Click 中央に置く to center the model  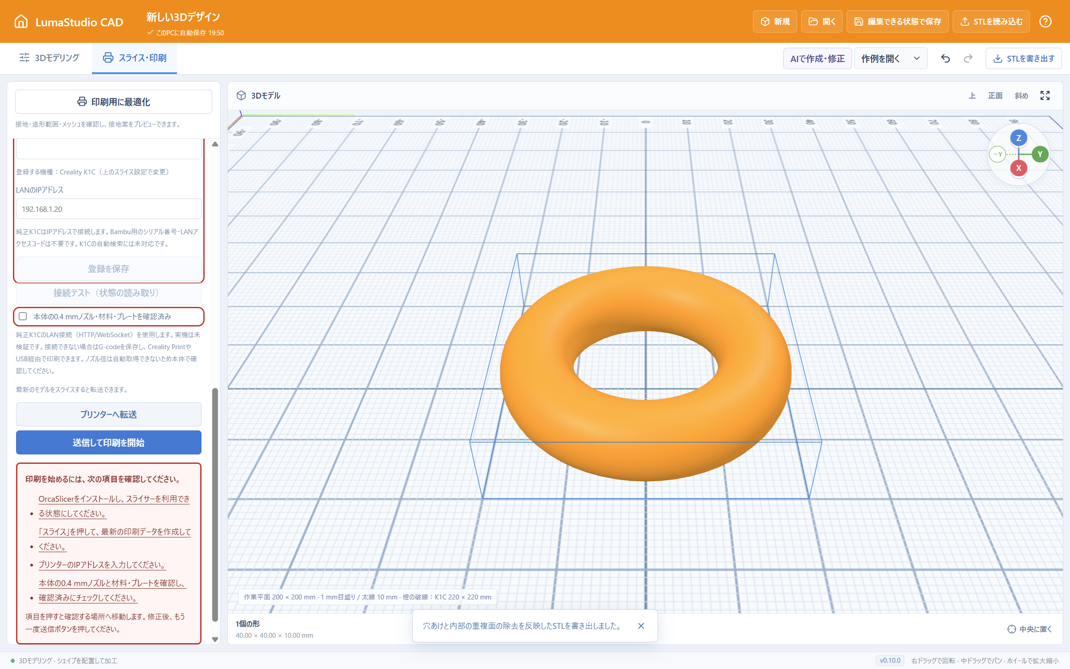1029,629
